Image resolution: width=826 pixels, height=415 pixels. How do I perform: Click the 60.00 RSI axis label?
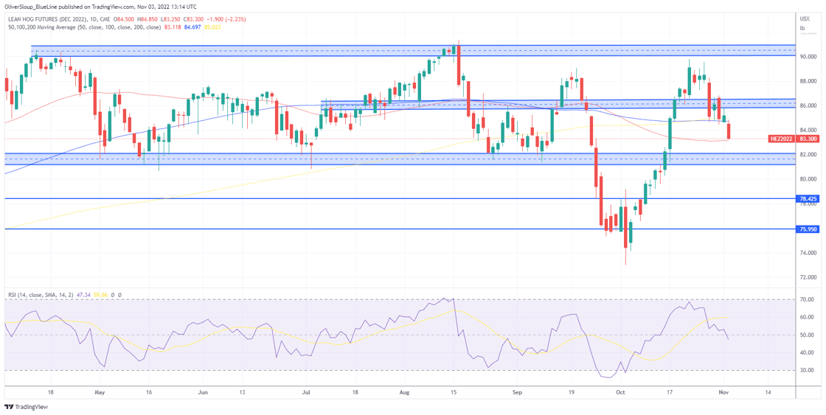pyautogui.click(x=807, y=318)
